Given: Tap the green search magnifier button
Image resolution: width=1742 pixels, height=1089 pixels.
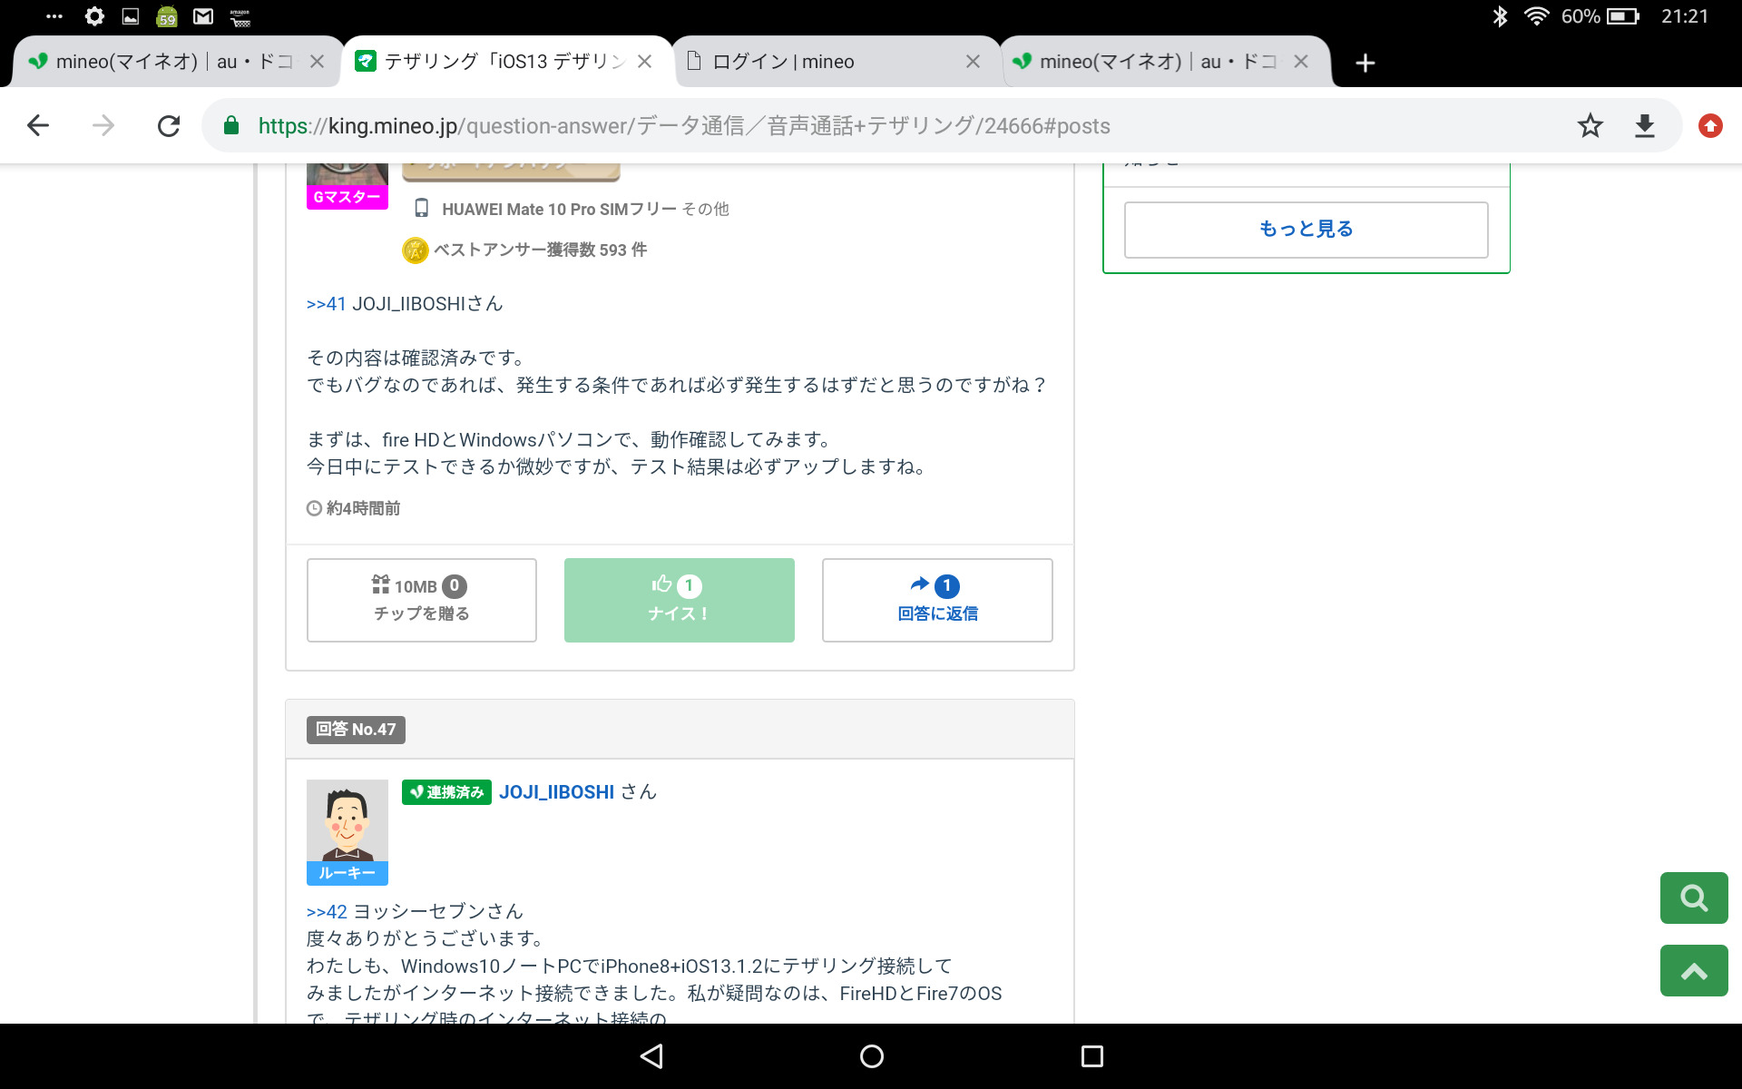Looking at the screenshot, I should point(1693,898).
